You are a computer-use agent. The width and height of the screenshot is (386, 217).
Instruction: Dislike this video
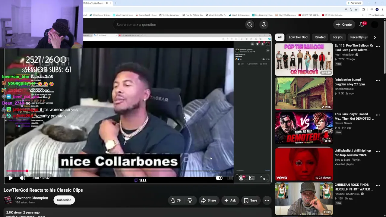tap(190, 200)
